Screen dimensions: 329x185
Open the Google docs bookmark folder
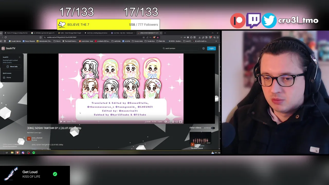150,41
